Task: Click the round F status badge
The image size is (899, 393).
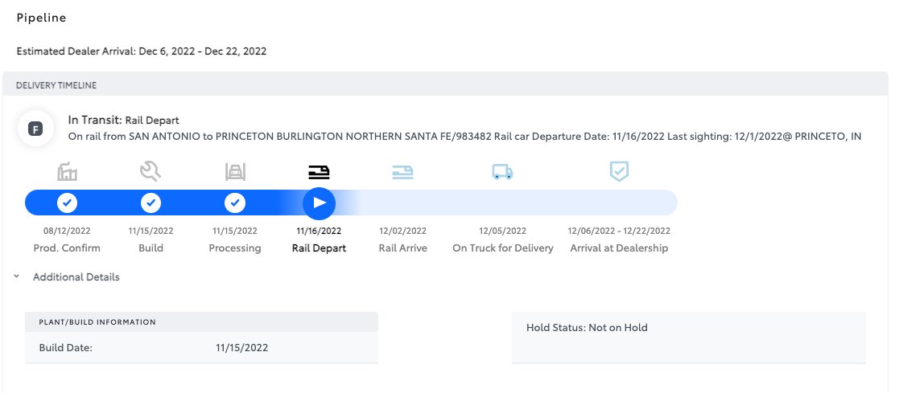Action: 35,129
